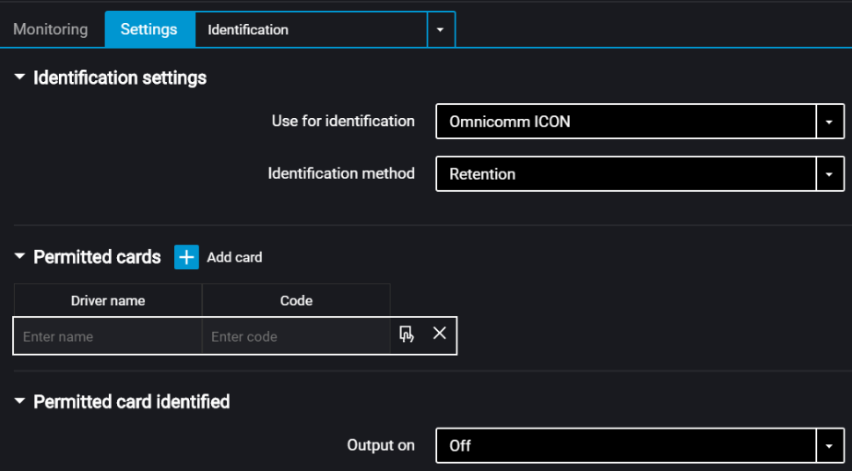The height and width of the screenshot is (471, 852).
Task: Collapse the Identification settings section
Action: coord(19,77)
